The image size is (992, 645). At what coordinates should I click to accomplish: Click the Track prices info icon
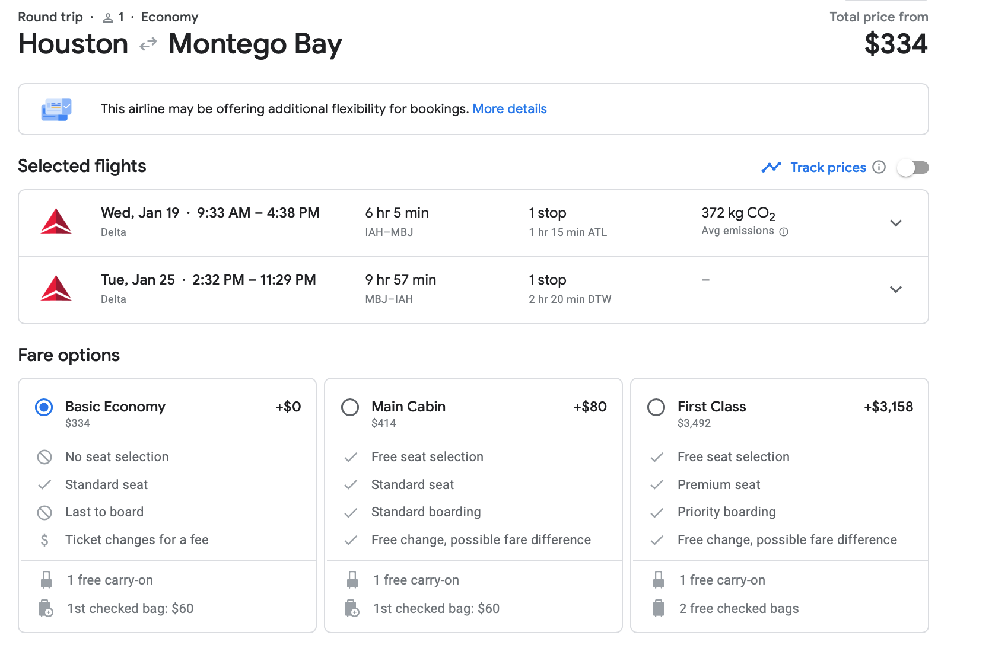tap(879, 167)
